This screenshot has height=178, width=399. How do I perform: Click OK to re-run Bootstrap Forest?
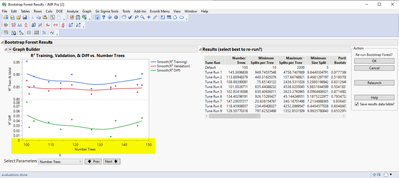click(x=374, y=61)
